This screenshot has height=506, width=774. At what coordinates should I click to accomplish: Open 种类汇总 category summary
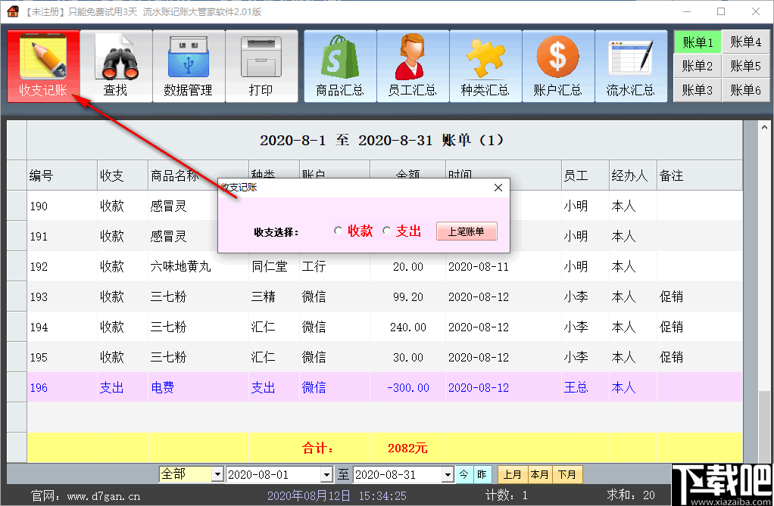485,65
